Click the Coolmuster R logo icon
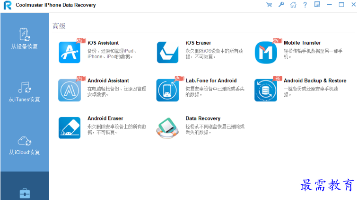Image resolution: width=358 pixels, height=200 pixels. point(8,5)
